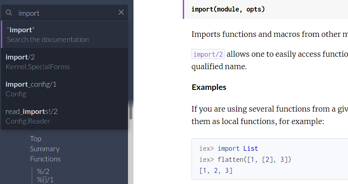Select %/2 function in sidebar list

coord(43,172)
